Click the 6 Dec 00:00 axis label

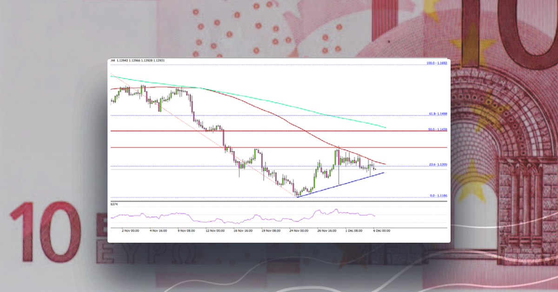click(382, 230)
